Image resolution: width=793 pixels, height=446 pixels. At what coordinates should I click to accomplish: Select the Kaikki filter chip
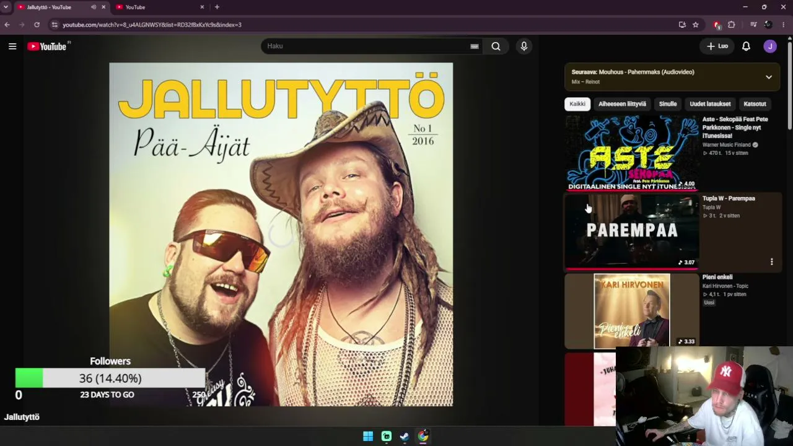[577, 104]
